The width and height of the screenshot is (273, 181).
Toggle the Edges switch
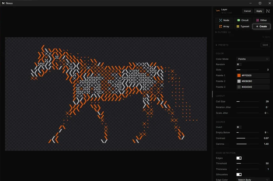239,158
